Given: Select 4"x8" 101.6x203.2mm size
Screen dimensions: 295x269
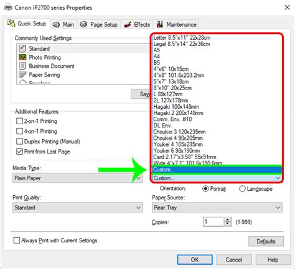Looking at the screenshot, I should tap(179, 75).
